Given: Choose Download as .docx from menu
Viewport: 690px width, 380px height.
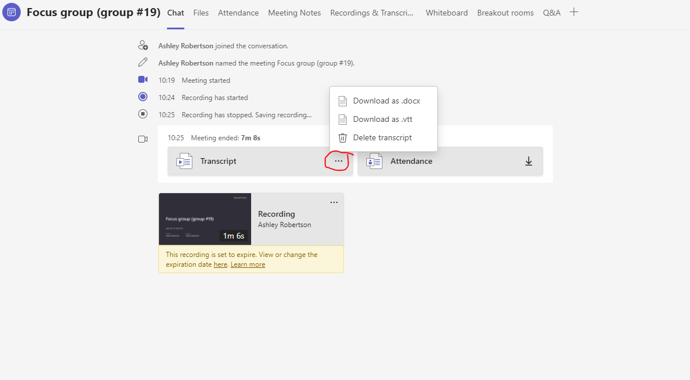Looking at the screenshot, I should tap(386, 101).
